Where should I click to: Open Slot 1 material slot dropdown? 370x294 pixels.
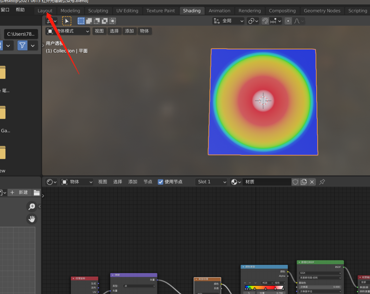click(x=211, y=182)
